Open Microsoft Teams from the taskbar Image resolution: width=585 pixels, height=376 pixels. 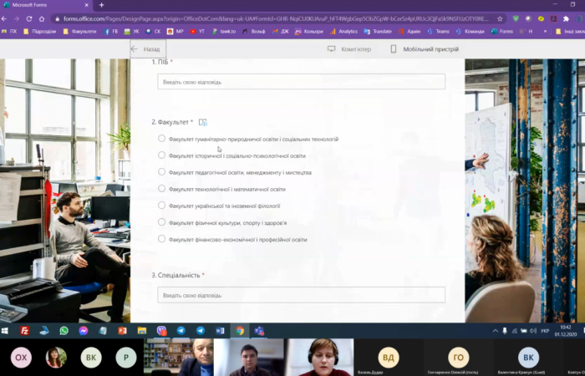pos(259,331)
